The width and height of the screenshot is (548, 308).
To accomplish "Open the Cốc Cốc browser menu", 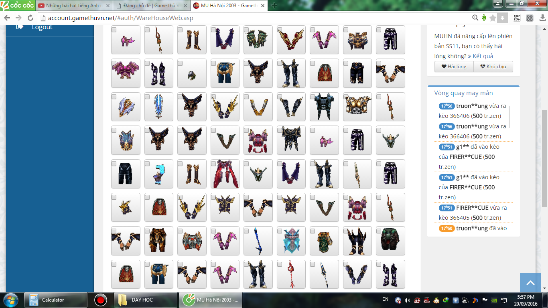I will point(17,5).
